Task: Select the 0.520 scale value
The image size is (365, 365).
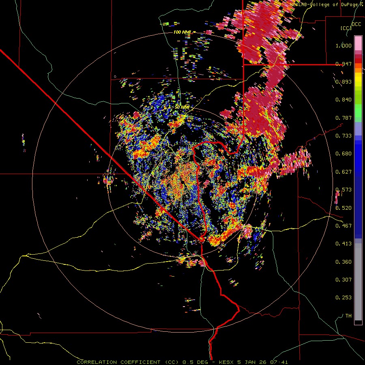Action: click(x=344, y=208)
